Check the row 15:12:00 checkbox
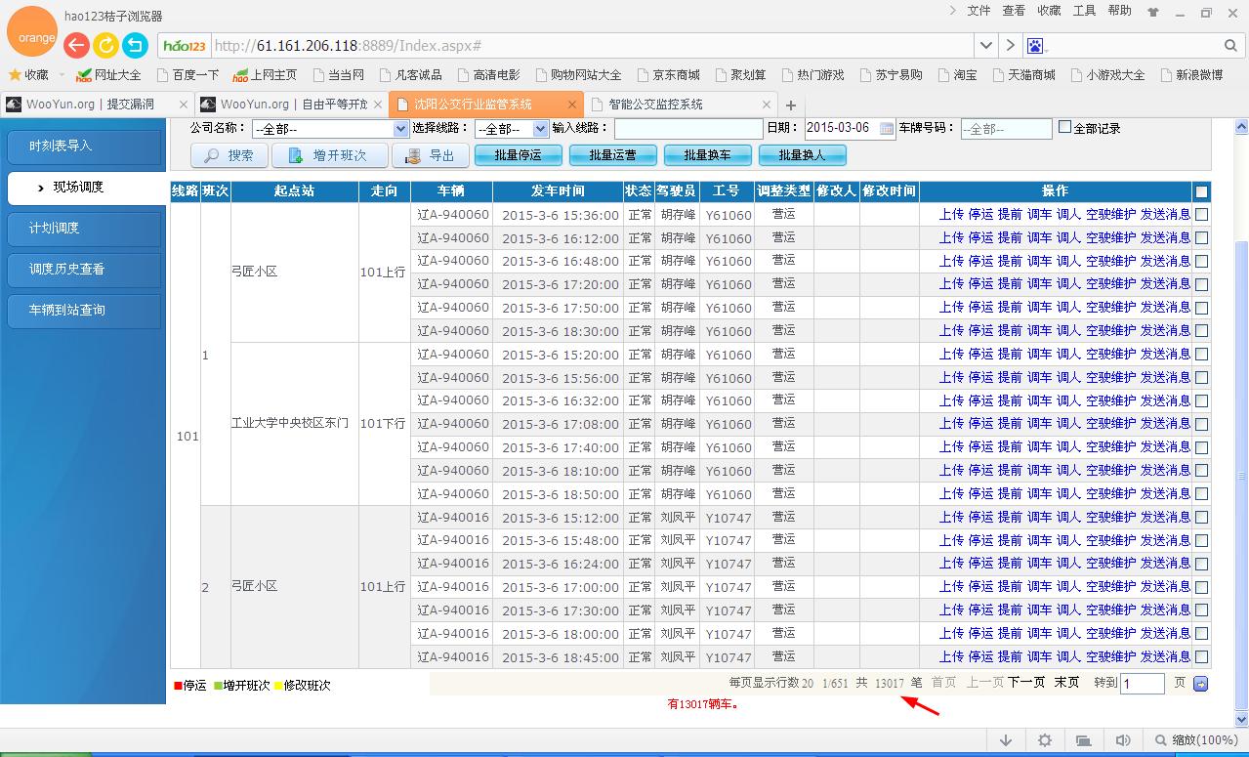The width and height of the screenshot is (1249, 757). (x=1201, y=517)
